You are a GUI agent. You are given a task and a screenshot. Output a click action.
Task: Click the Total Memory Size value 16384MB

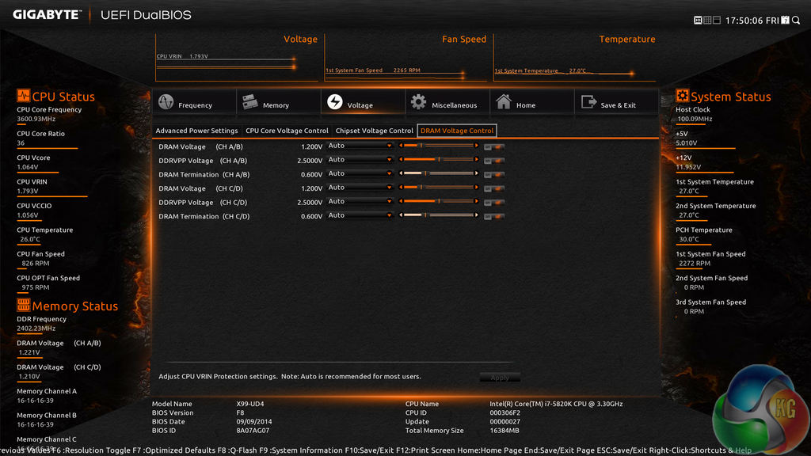tap(504, 430)
